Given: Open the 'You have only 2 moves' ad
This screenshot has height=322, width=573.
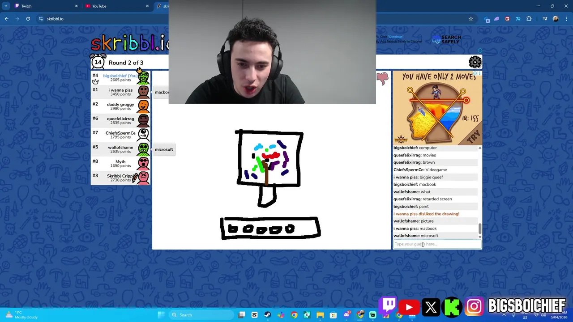Looking at the screenshot, I should (437, 108).
